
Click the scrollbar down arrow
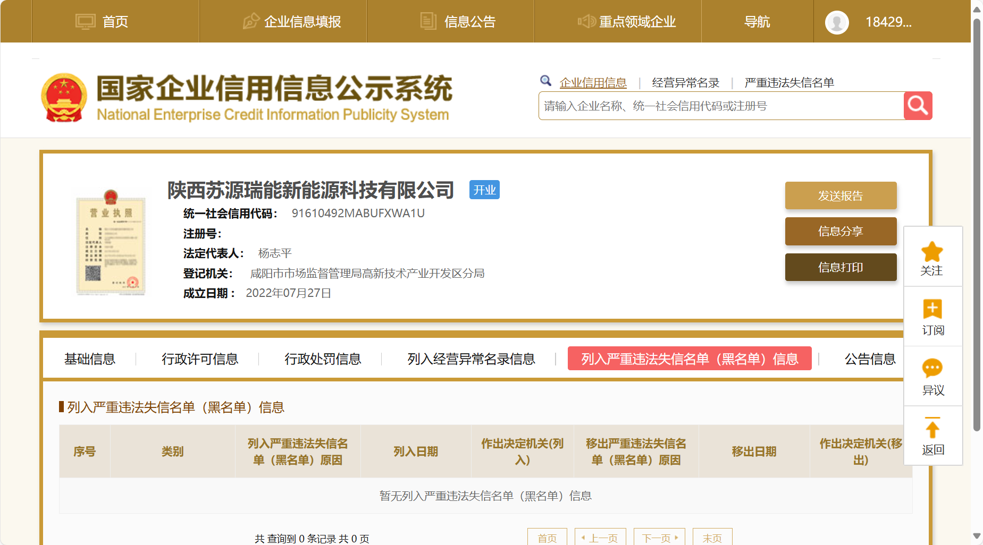(977, 536)
